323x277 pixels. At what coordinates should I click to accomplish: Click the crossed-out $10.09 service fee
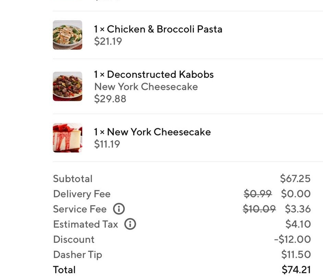259,209
